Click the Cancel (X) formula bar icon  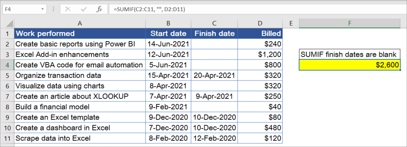pyautogui.click(x=68, y=10)
